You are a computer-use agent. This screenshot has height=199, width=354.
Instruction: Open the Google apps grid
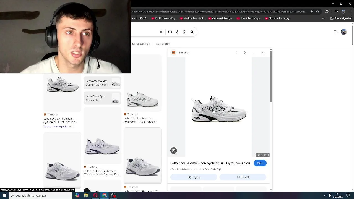[x=336, y=32]
